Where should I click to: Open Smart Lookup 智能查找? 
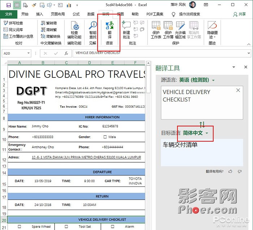[x=93, y=30]
